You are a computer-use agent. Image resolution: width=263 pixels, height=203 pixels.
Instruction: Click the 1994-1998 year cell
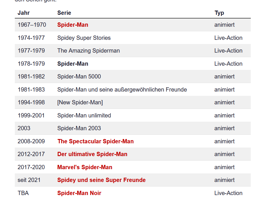coord(31,102)
